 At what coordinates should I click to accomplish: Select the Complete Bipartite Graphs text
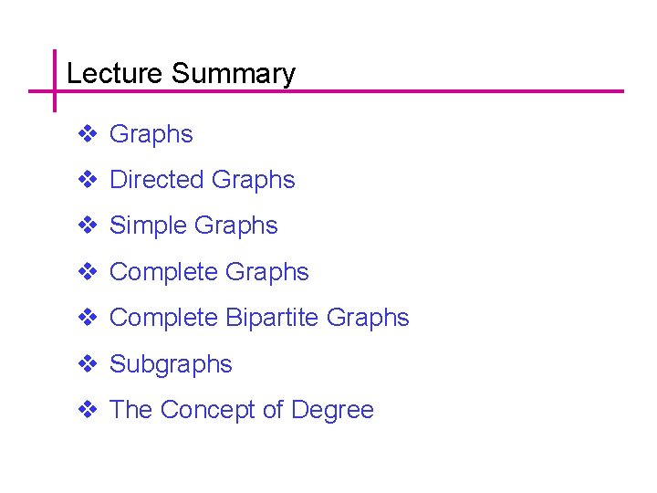[258, 318]
